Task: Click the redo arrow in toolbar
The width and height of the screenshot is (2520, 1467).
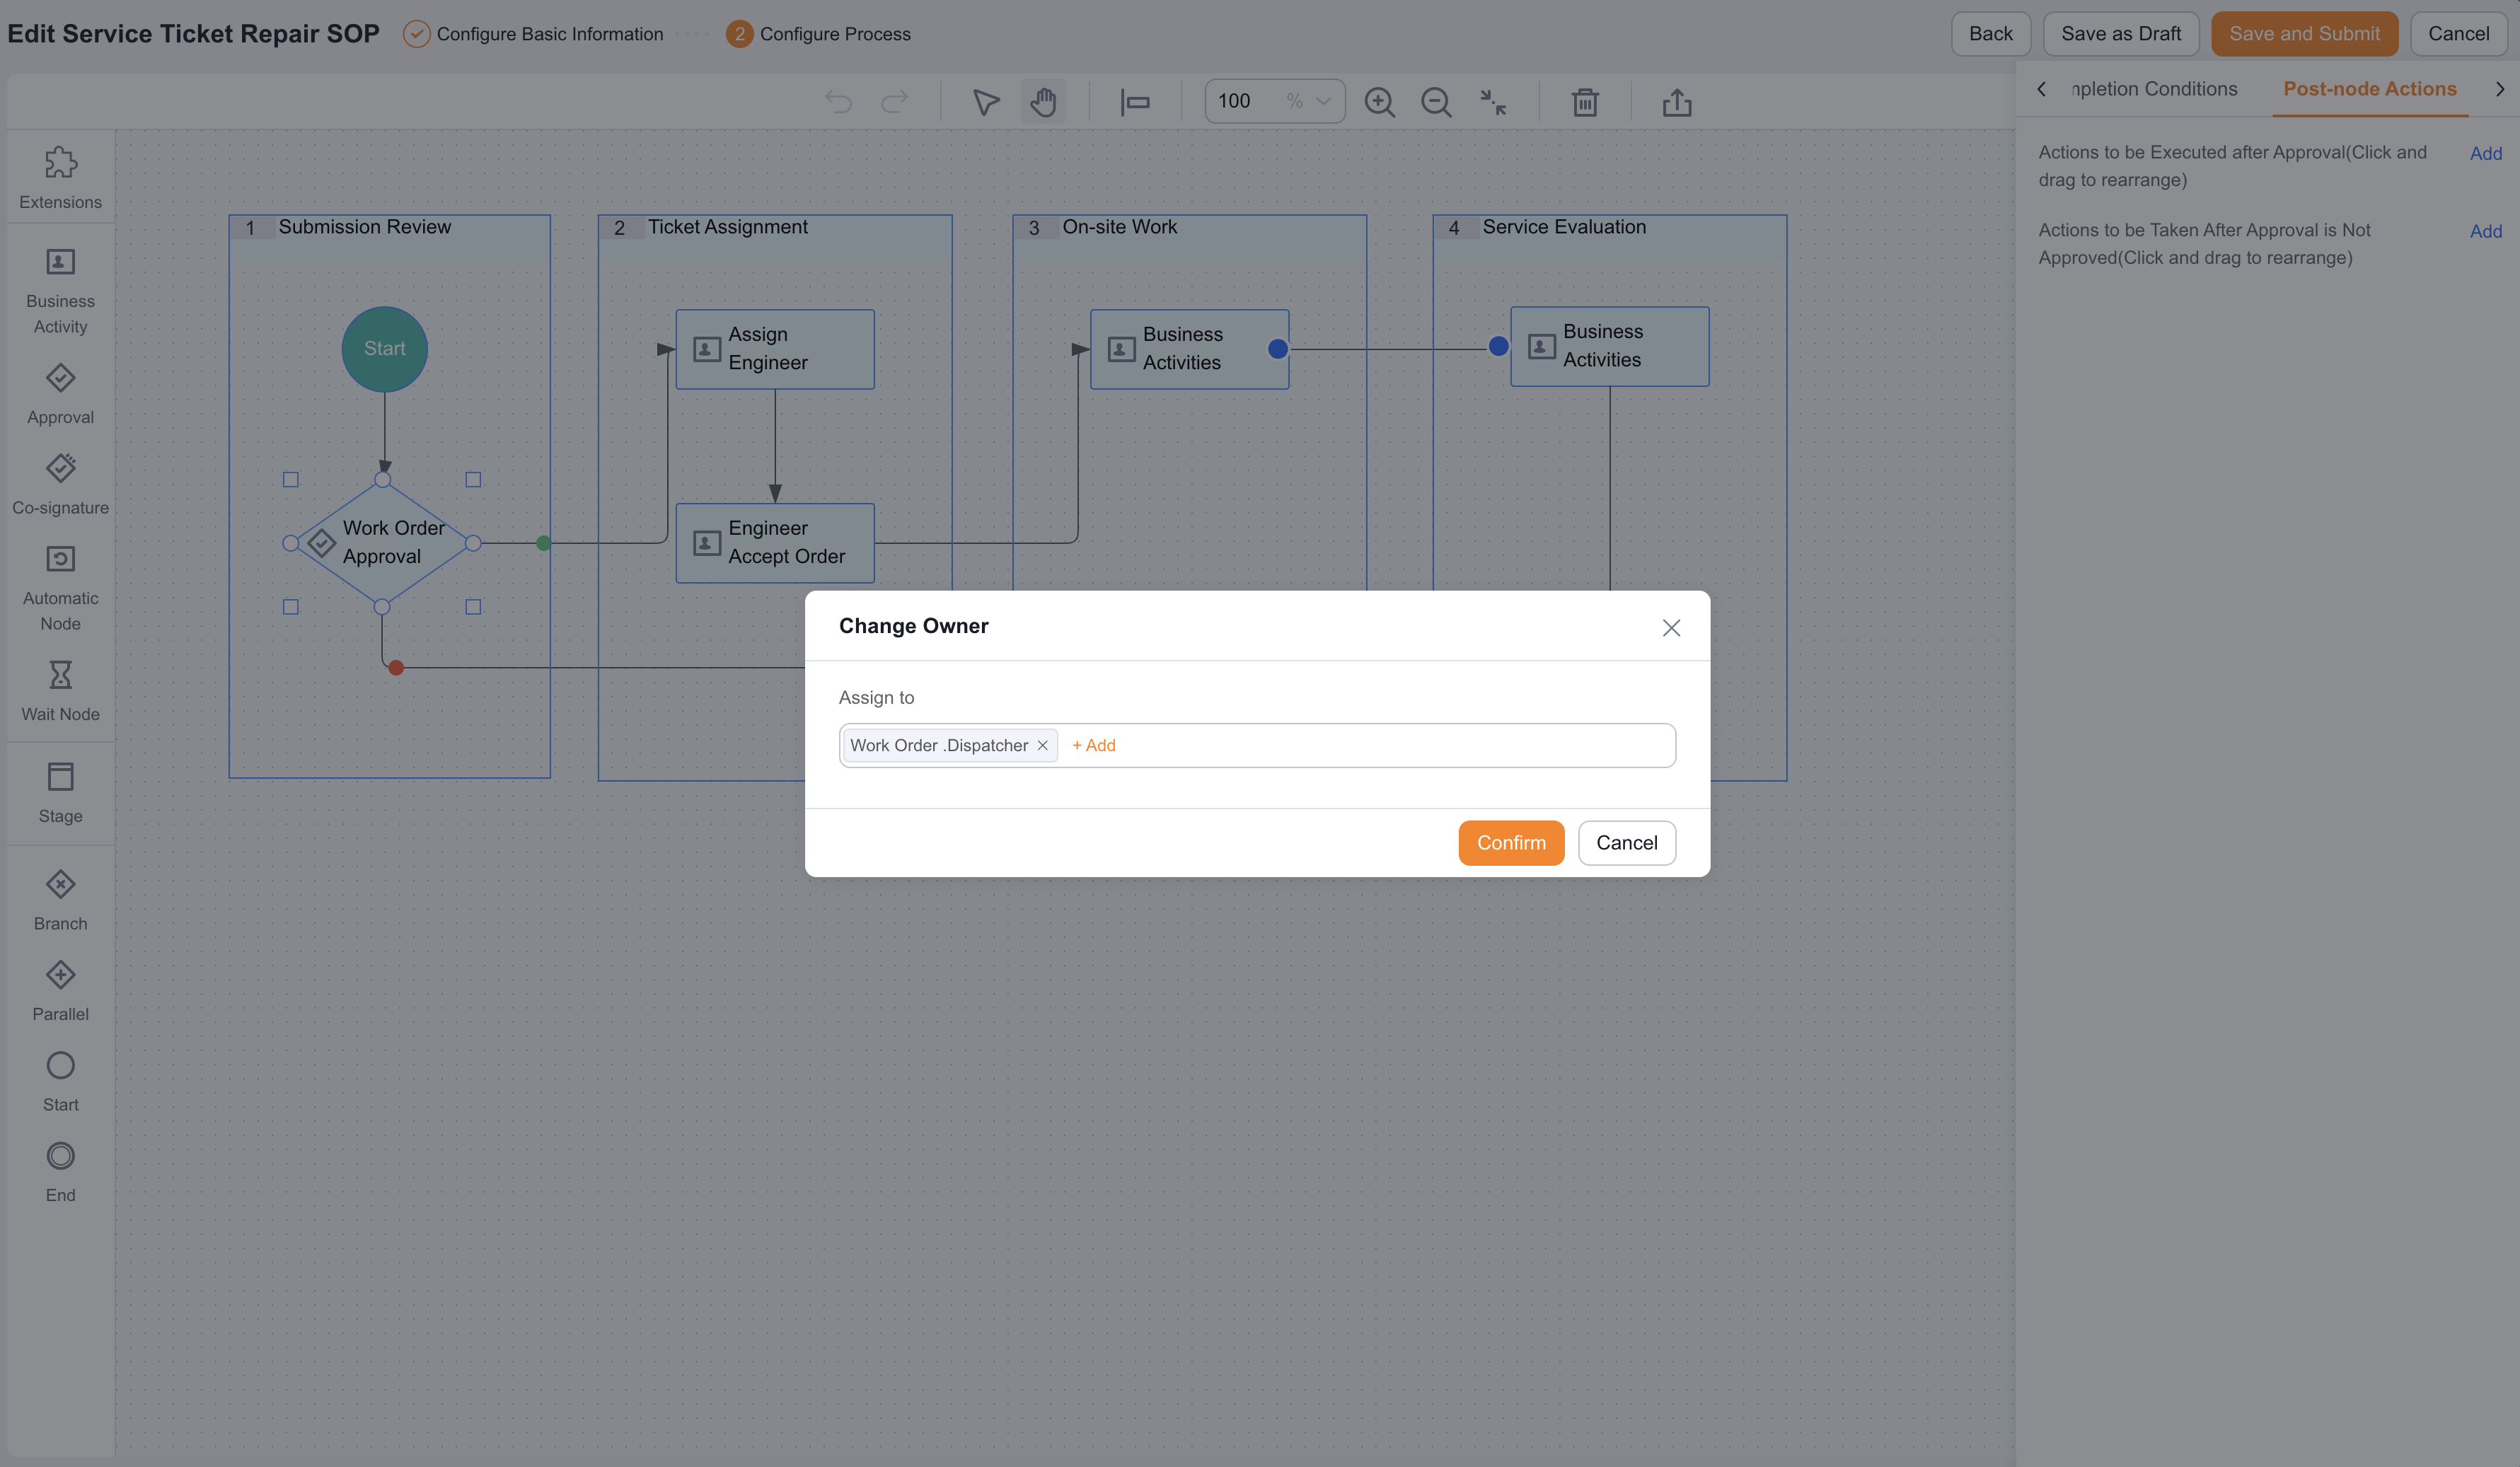Action: coord(894,102)
